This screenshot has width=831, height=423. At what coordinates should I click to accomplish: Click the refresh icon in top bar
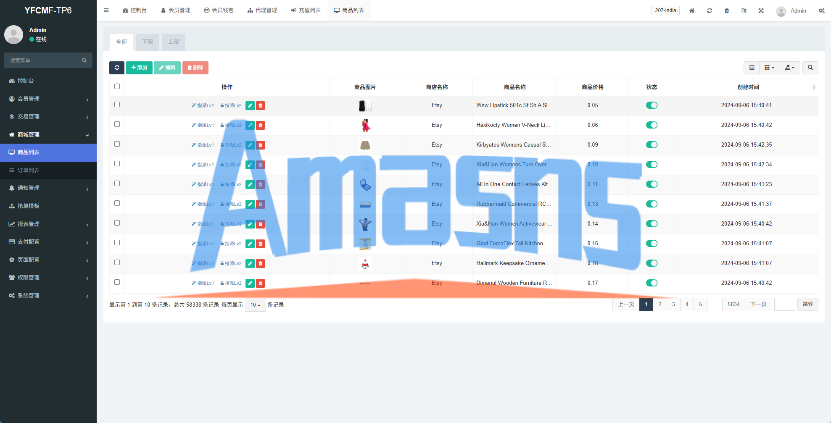(x=710, y=11)
